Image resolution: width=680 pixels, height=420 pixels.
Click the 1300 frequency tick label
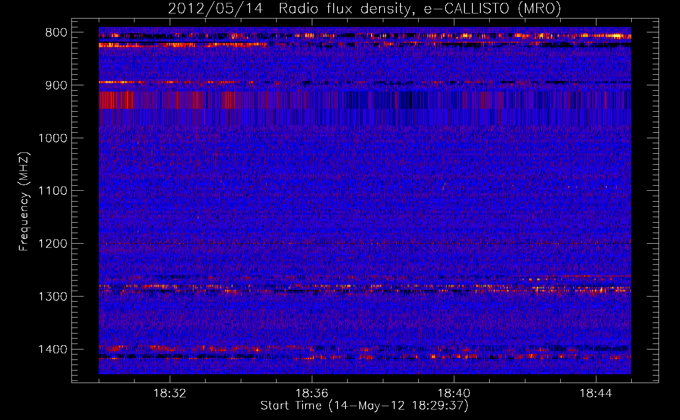[53, 297]
